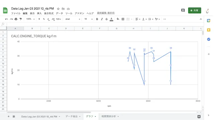Open Google Tasks side panel
This screenshot has width=214, height=120.
(x=209, y=39)
